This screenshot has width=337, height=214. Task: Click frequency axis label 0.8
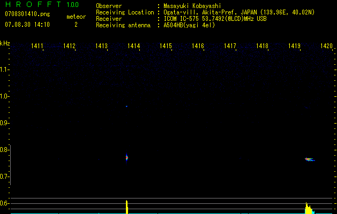click(x=3, y=150)
